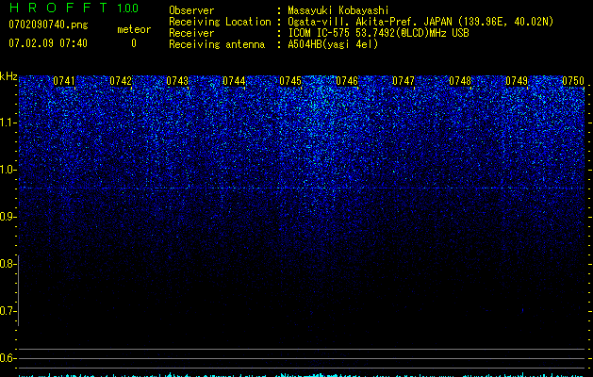Click the Receiver label

pos(191,33)
